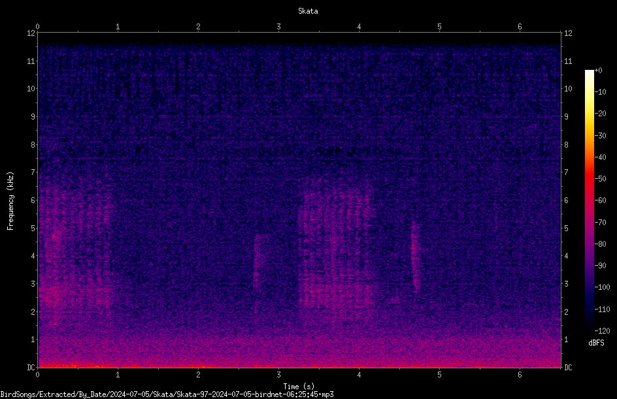
Task: Click the "+0" color scale label
Action: tap(598, 71)
